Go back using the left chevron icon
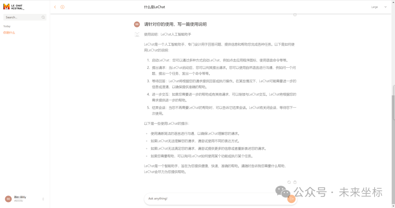 [55, 7]
